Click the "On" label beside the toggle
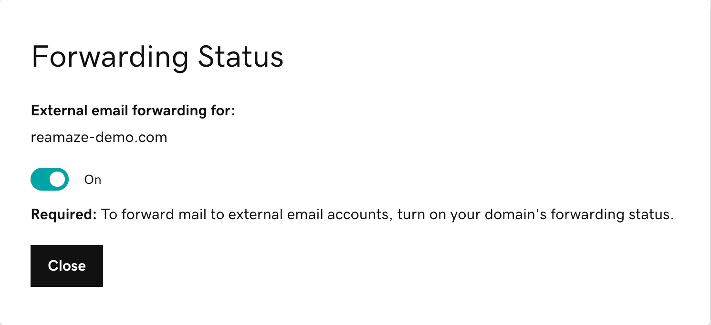Viewport: 711px width, 325px height. point(93,180)
